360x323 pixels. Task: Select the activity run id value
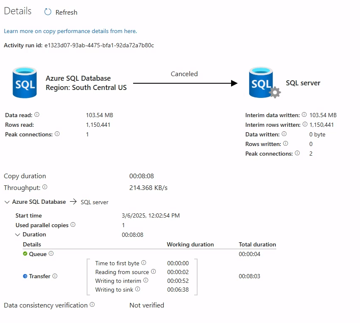pos(99,46)
